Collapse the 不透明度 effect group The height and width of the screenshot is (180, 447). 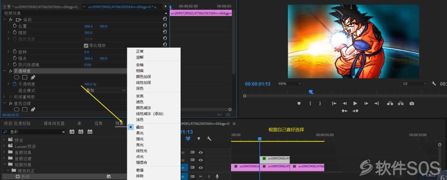click(4, 71)
